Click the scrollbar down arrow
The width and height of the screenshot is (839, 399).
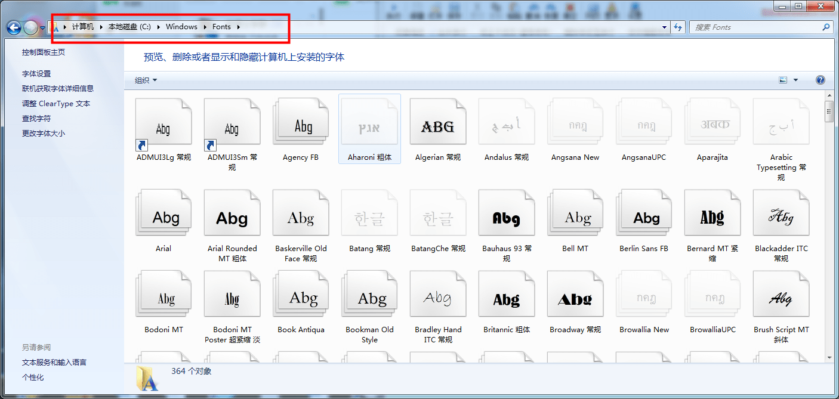829,357
